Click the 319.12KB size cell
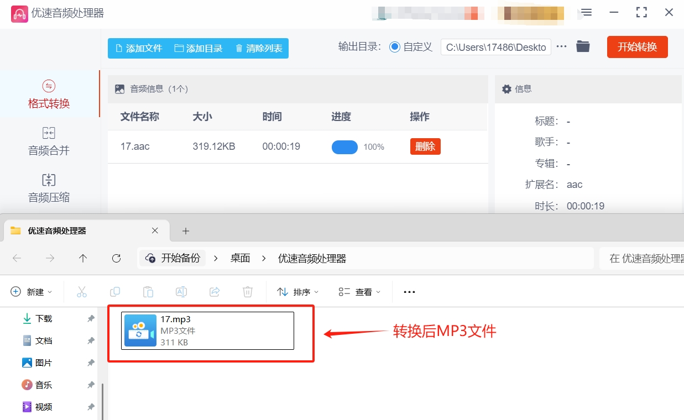The image size is (684, 420). click(x=214, y=146)
